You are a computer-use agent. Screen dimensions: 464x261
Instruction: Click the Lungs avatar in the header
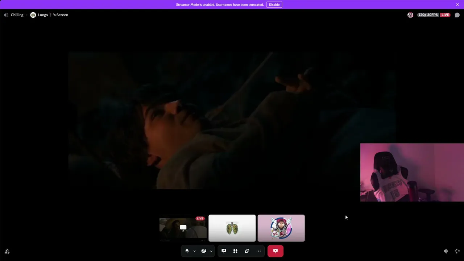pos(33,15)
